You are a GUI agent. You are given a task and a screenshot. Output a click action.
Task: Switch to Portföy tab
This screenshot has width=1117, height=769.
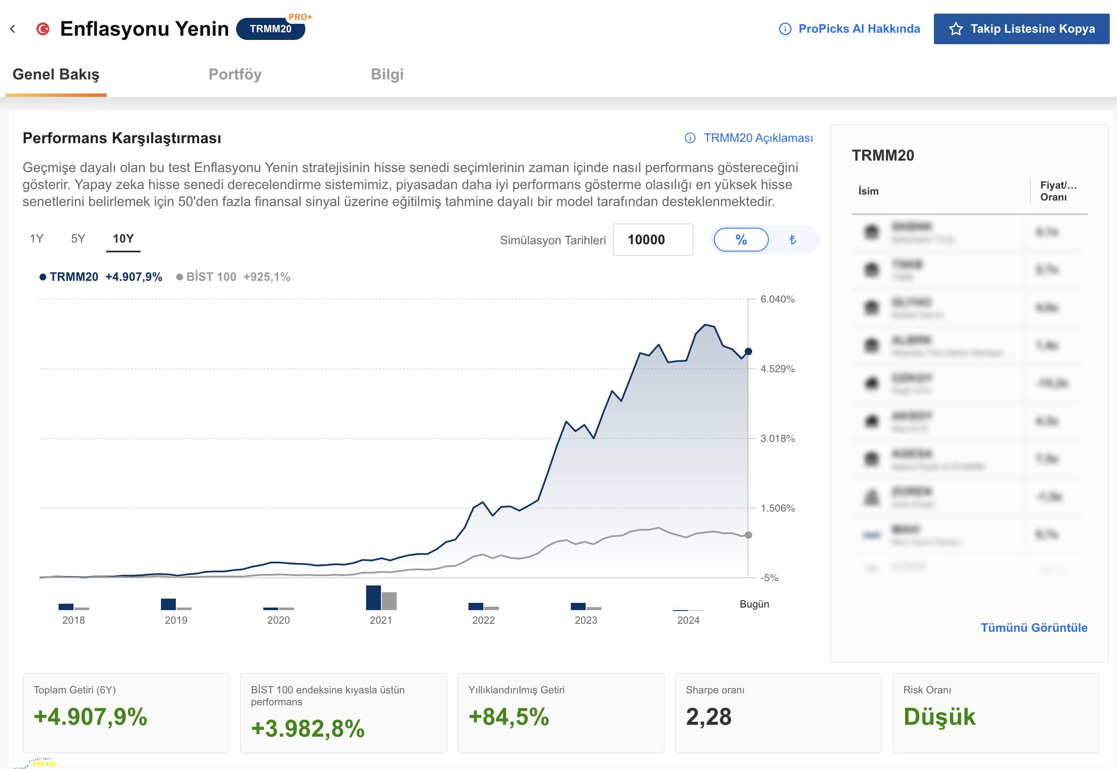[235, 74]
